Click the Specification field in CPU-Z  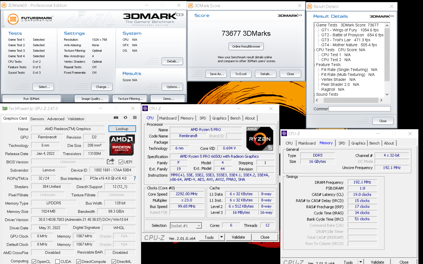223,156
